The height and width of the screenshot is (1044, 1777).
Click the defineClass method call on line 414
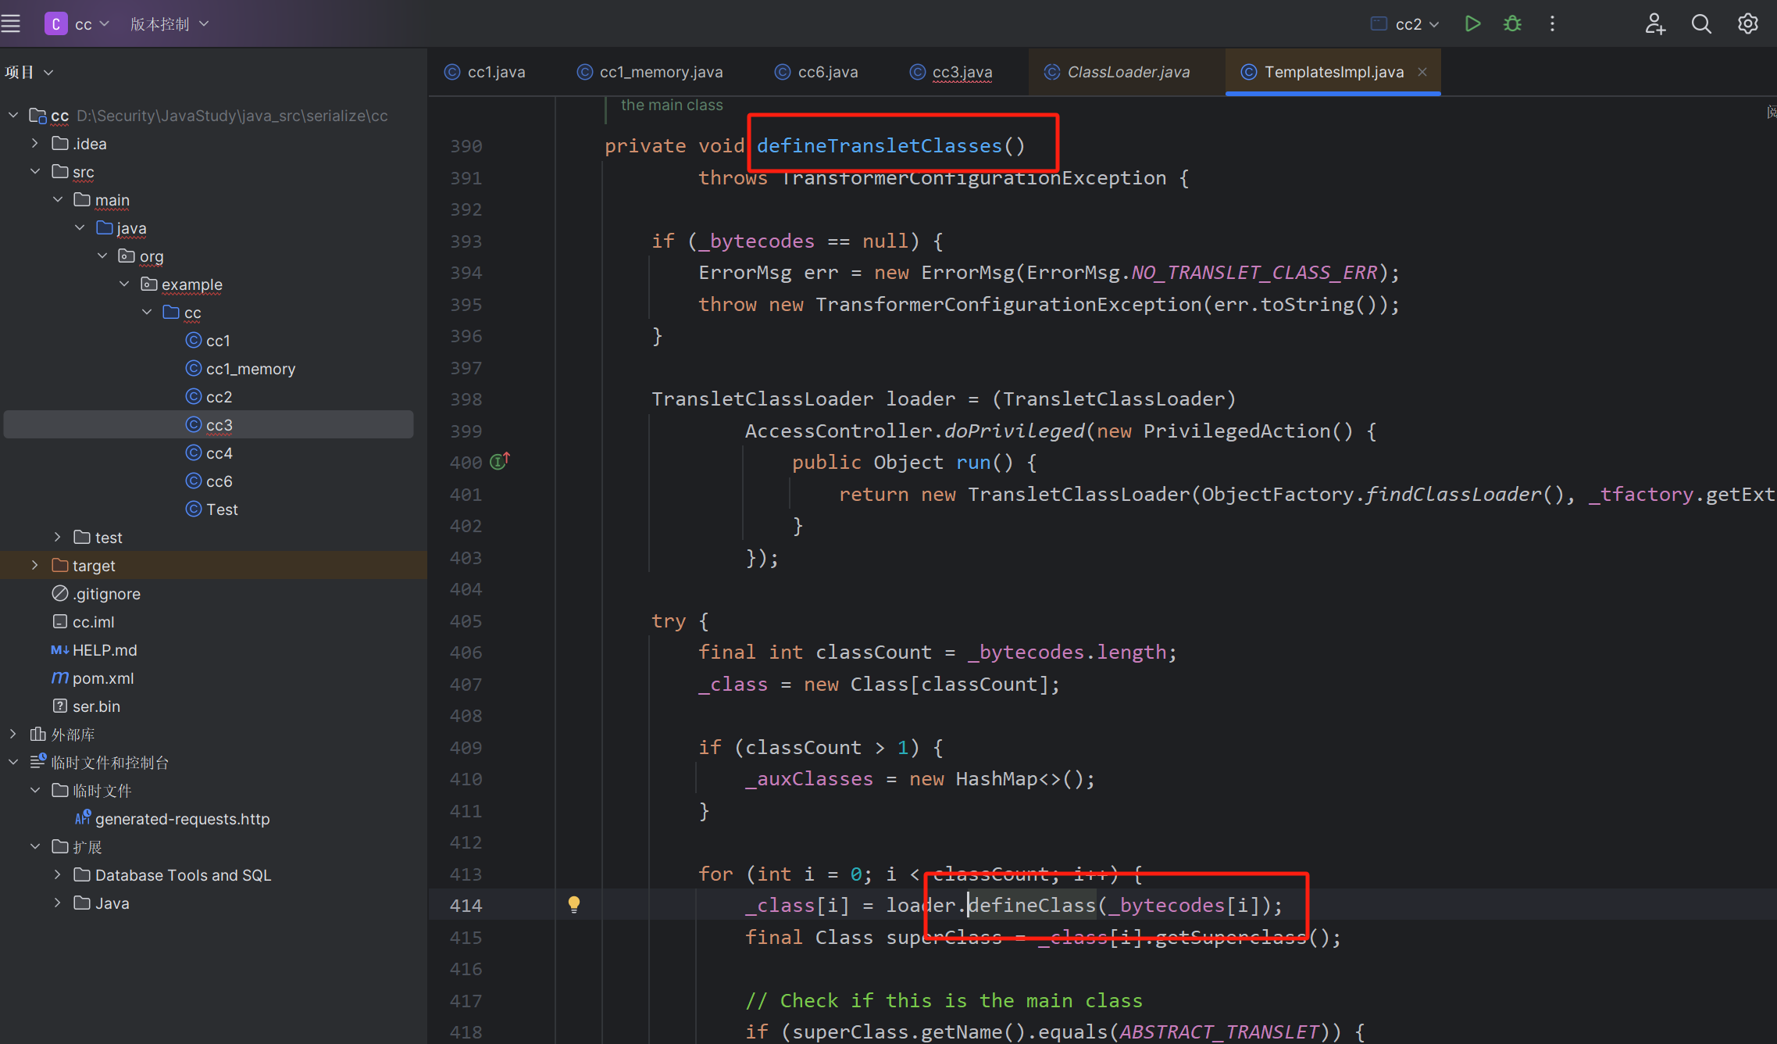click(1033, 905)
